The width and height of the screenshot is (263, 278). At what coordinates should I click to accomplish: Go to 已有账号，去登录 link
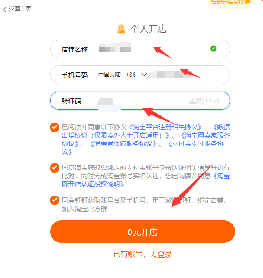tap(142, 254)
